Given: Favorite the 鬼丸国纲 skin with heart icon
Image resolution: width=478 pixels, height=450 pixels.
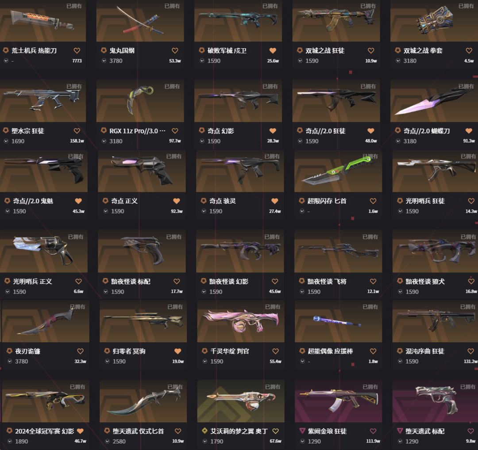Looking at the screenshot, I should coord(175,50).
